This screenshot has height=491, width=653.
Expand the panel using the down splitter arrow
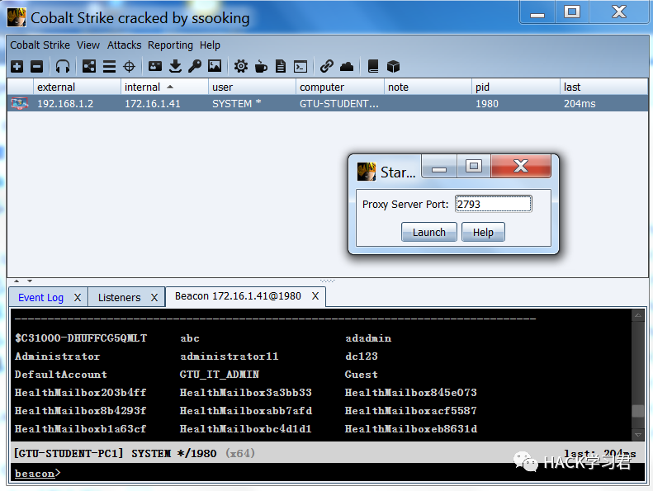click(30, 281)
